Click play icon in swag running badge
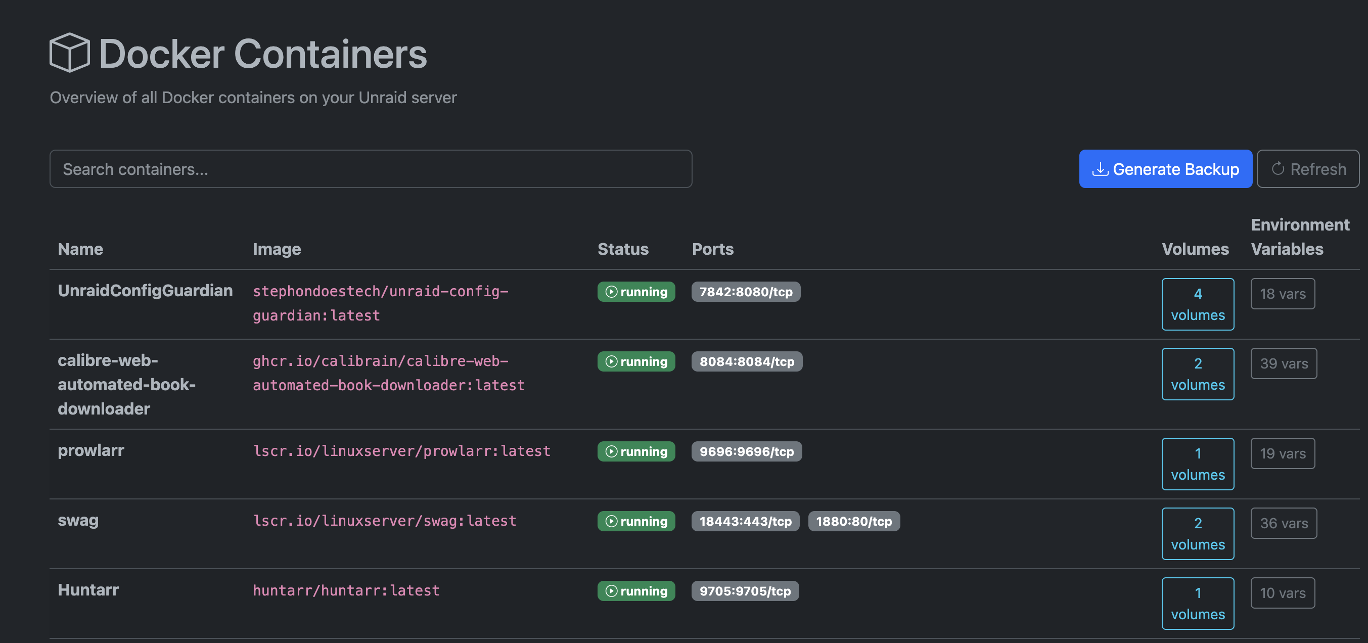The width and height of the screenshot is (1368, 643). (x=611, y=521)
